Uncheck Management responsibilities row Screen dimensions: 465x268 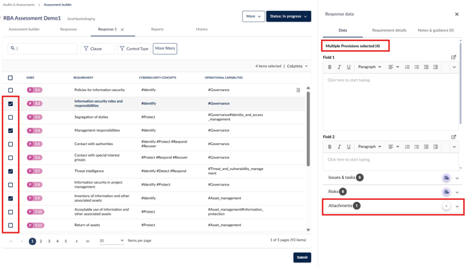(x=10, y=130)
